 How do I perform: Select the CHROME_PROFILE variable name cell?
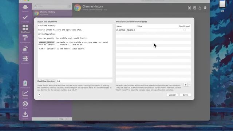click(x=126, y=30)
